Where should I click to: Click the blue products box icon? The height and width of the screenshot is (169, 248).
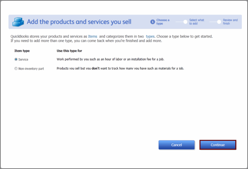18,22
